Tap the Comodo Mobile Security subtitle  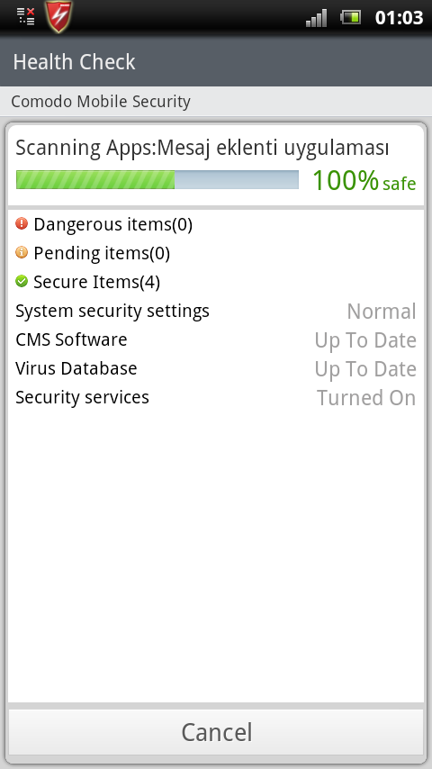click(x=101, y=102)
